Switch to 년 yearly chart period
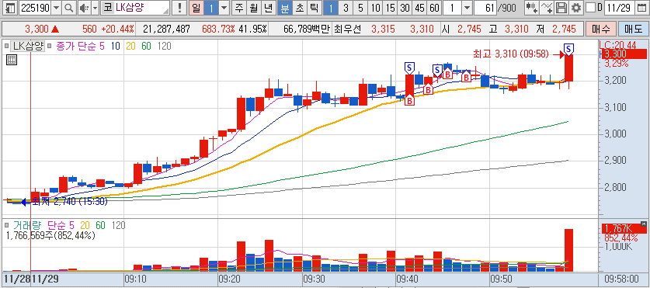Viewport: 650px width, 288px height. tap(269, 8)
